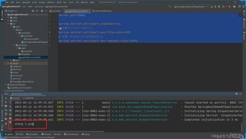Start debugging with the green bug icon
The width and height of the screenshot is (246, 139).
pyautogui.click(x=215, y=7)
